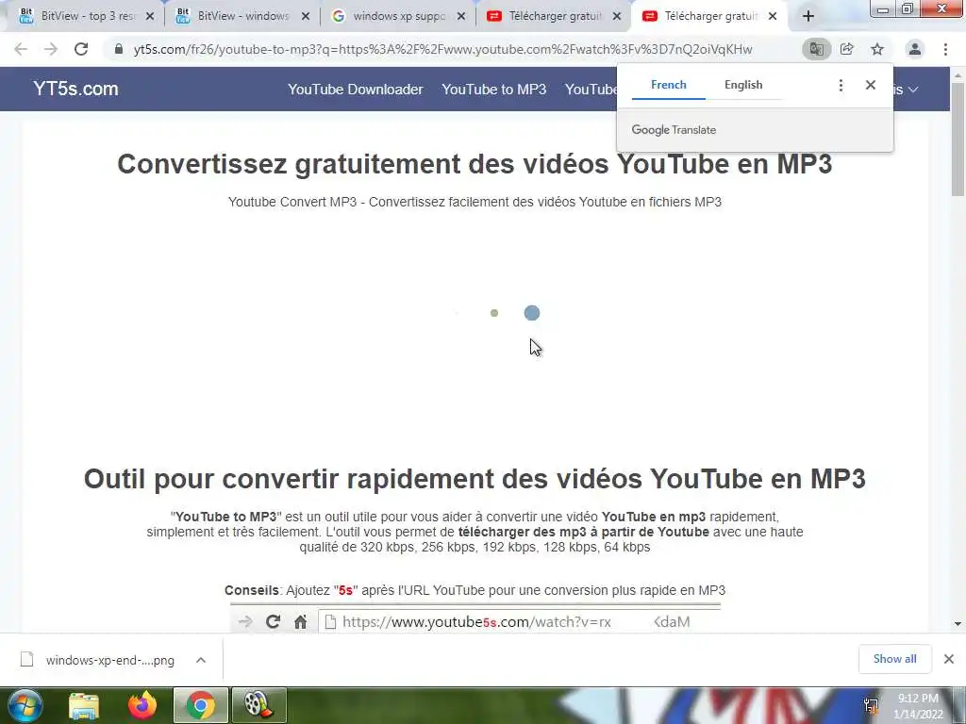Go back using the browser back arrow
The height and width of the screenshot is (724, 966).
(x=21, y=49)
